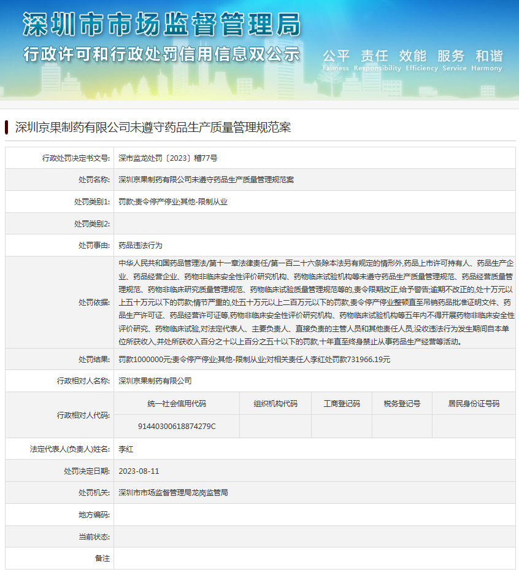Click the 责任 Responsibility slogan in banner
This screenshot has width=519, height=572.
click(377, 60)
